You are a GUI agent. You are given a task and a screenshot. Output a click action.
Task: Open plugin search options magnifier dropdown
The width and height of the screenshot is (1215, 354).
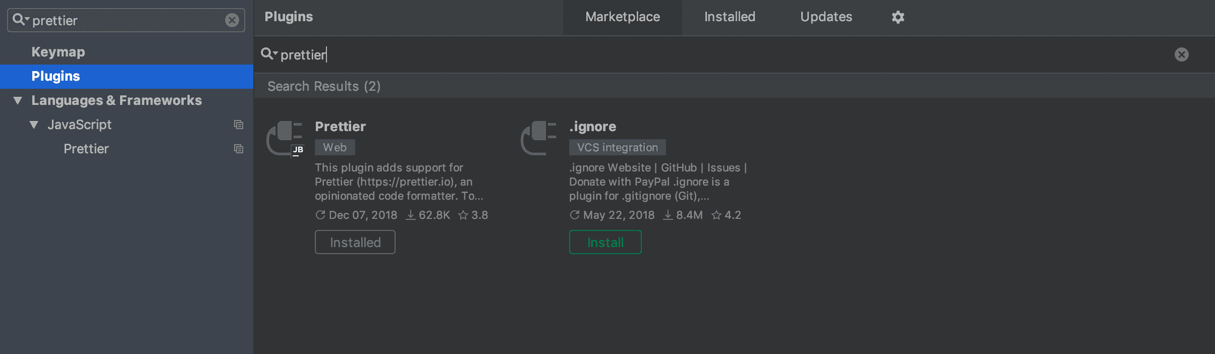click(x=268, y=54)
